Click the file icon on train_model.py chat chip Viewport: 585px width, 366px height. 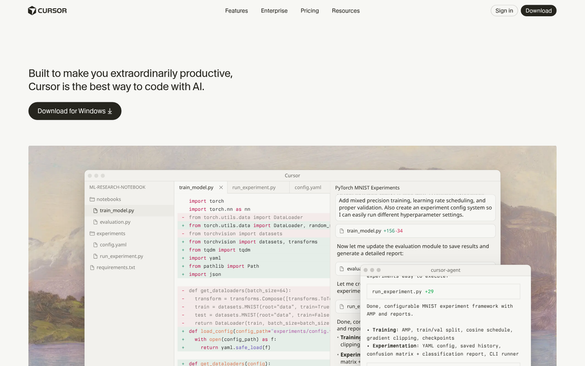tap(341, 231)
